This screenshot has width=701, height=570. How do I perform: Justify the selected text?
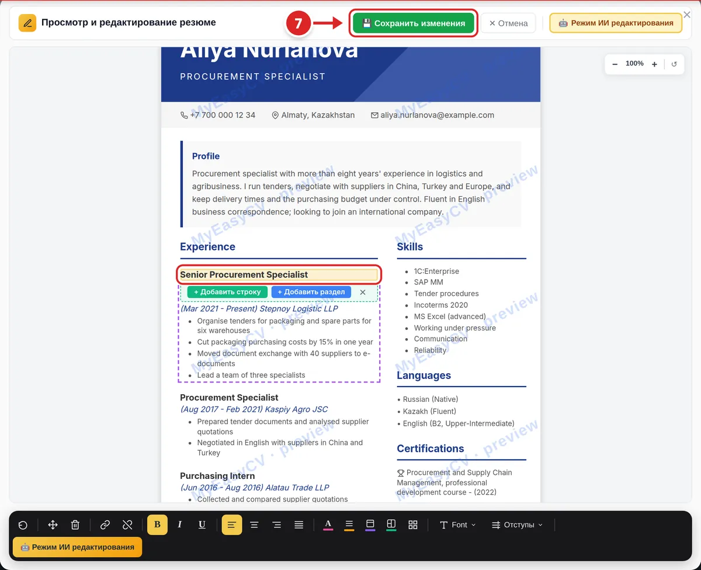click(299, 525)
